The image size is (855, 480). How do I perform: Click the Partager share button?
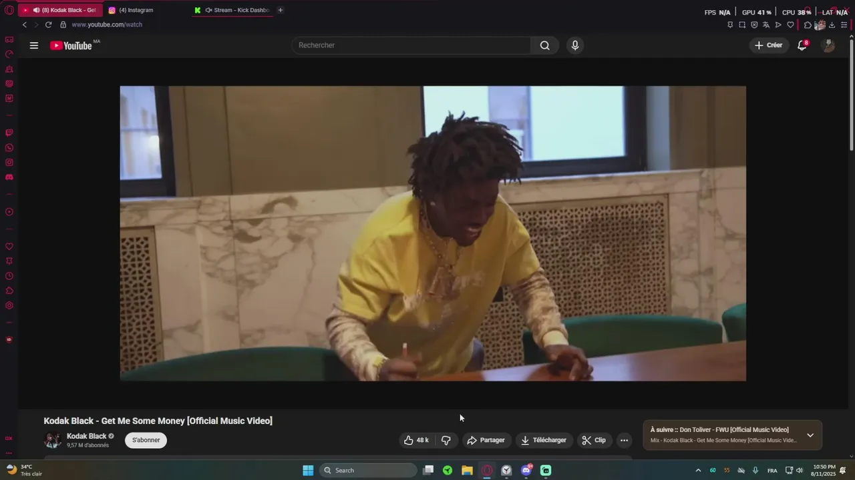486,440
